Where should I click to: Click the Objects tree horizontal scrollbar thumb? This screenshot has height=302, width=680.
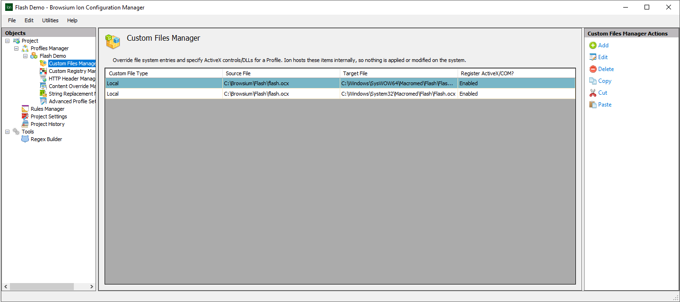(42, 287)
